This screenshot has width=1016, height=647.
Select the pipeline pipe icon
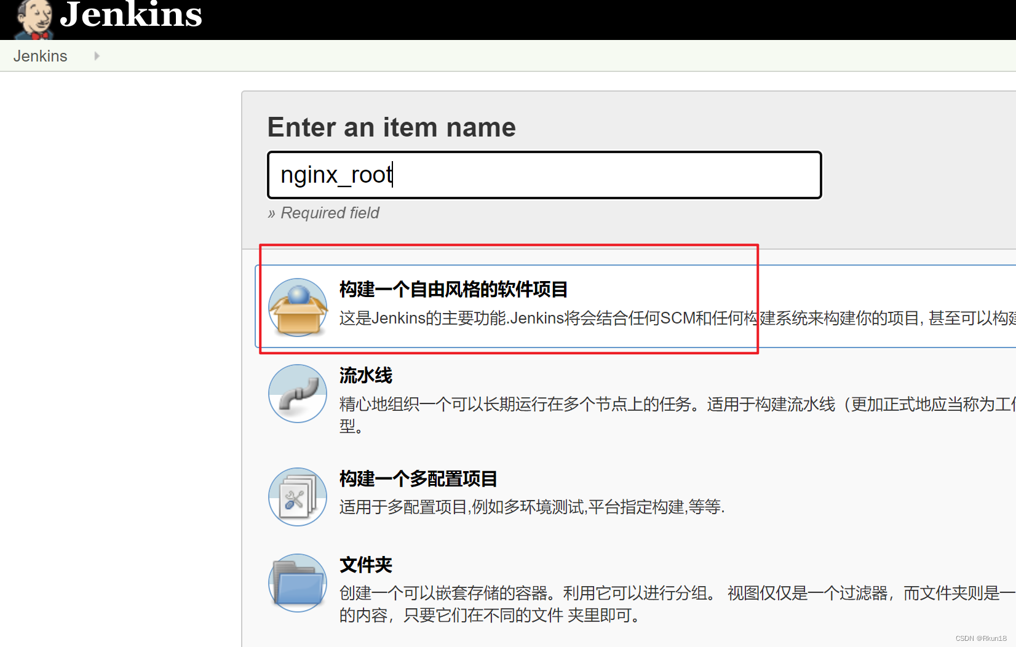[x=298, y=394]
